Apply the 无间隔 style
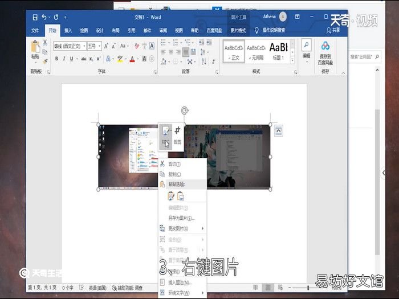 [x=256, y=51]
